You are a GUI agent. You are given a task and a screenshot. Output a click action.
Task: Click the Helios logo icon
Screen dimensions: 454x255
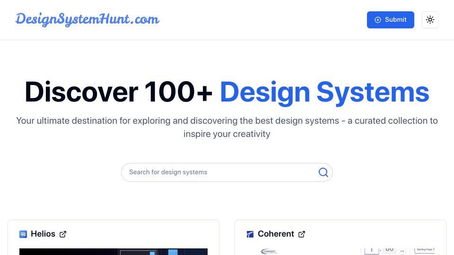pos(23,234)
